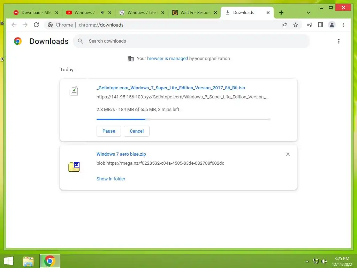Click the mega.nz blob URL text
This screenshot has height=268, width=357.
coord(160,163)
